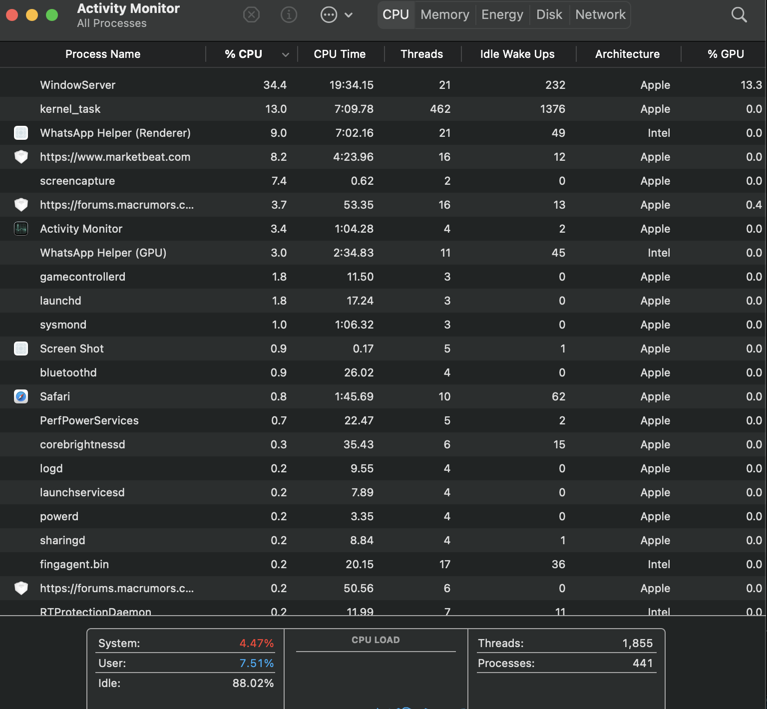Select the screencapture process name

click(x=77, y=181)
